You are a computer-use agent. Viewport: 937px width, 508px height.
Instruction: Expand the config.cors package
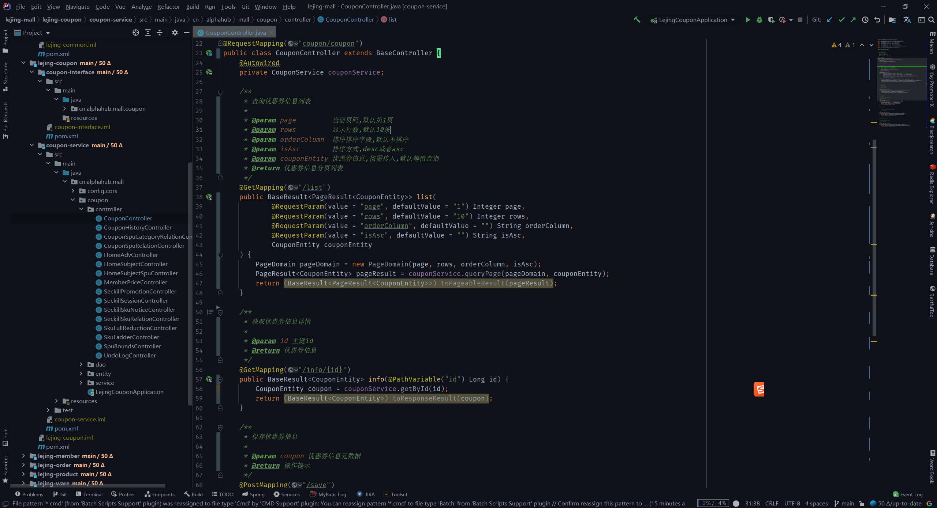click(73, 191)
